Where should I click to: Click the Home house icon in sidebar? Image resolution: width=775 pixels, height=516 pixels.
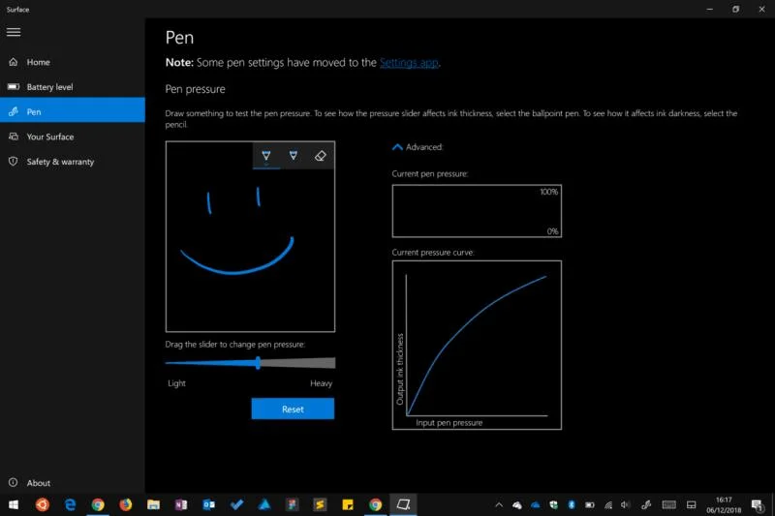(x=14, y=62)
